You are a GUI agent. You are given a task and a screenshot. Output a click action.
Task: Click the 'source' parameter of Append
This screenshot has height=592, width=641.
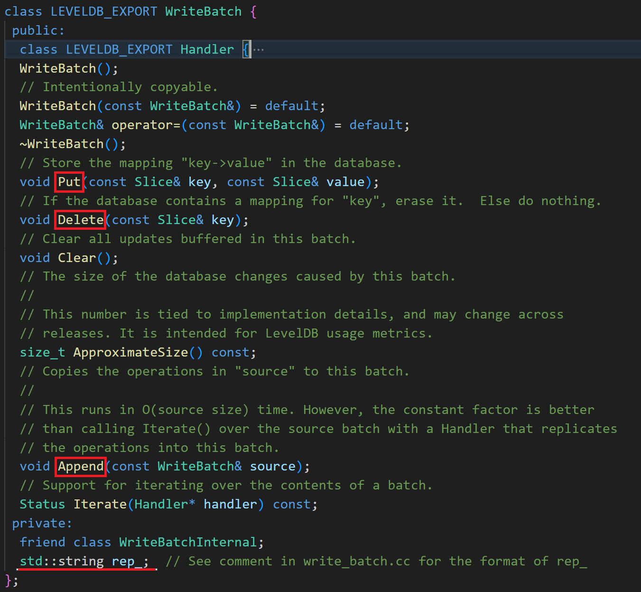click(272, 466)
